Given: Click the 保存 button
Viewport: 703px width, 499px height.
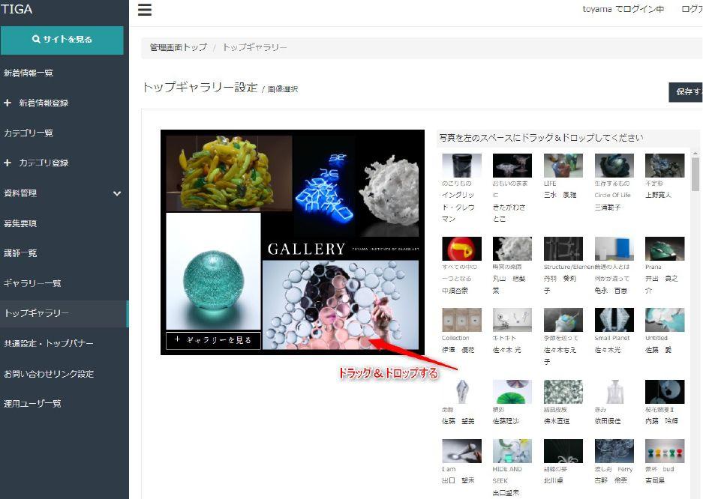Looking at the screenshot, I should (x=686, y=92).
